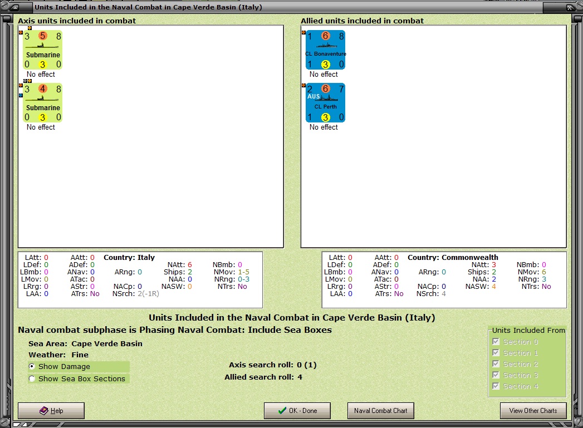Click 'No effect' under CL Perth
The height and width of the screenshot is (428, 583).
pos(324,127)
